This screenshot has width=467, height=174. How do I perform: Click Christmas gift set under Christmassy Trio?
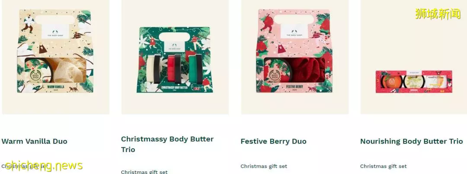pos(144,171)
